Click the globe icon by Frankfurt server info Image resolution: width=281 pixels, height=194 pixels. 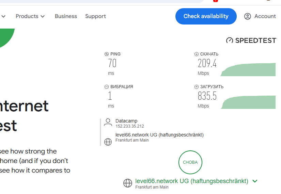[108, 142]
